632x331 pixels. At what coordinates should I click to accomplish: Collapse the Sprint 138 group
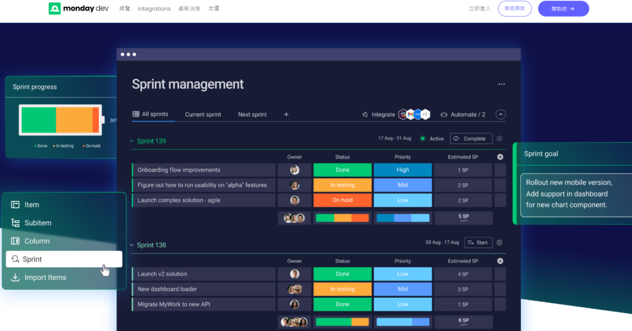coord(131,245)
